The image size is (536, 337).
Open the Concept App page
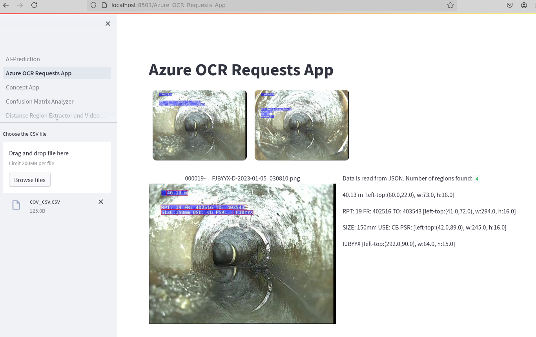(57, 87)
